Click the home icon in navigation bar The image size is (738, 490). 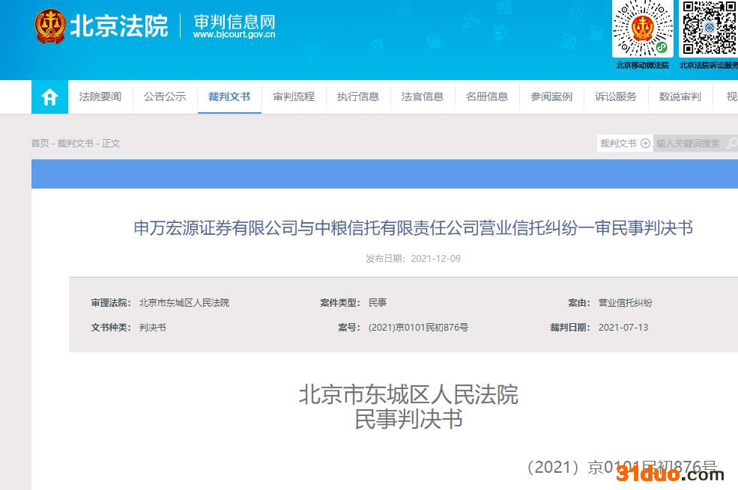pos(49,97)
